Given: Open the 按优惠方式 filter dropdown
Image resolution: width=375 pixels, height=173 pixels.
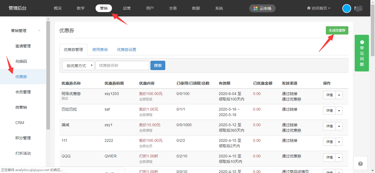Looking at the screenshot, I should coord(78,66).
